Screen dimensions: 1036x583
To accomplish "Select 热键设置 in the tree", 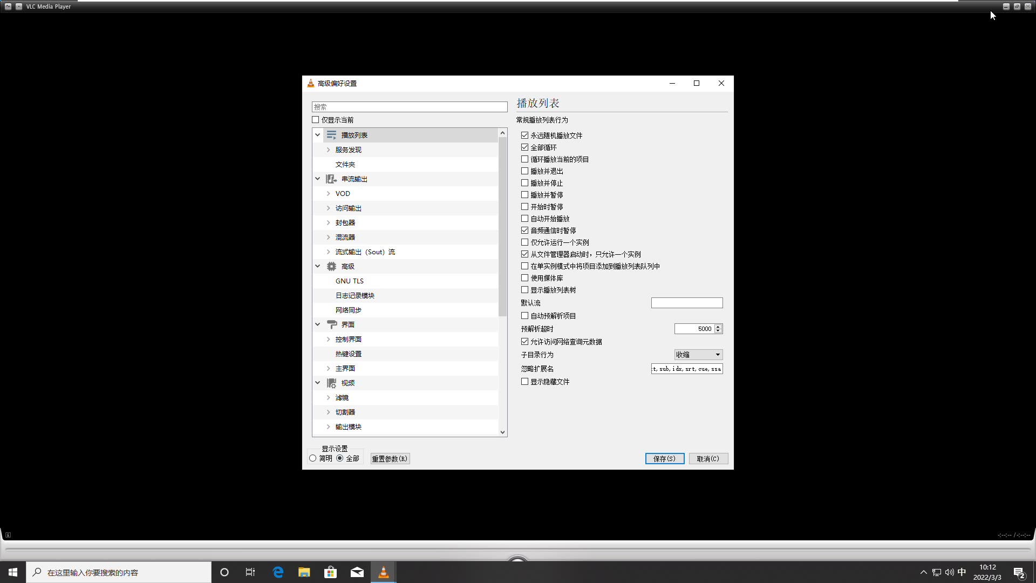I will tap(349, 354).
